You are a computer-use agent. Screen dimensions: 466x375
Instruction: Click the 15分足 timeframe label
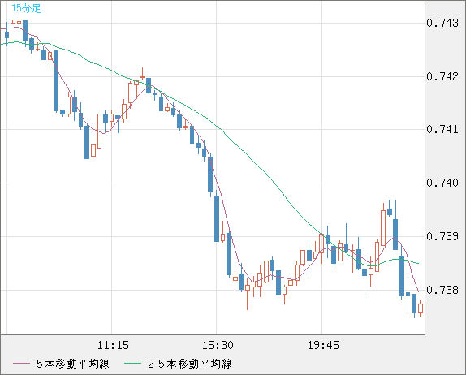pyautogui.click(x=26, y=8)
